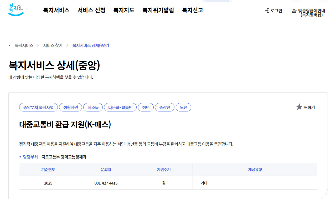Click 복지서비스 상세(중앙) breadcrumb
336x199 pixels.
pyautogui.click(x=91, y=45)
